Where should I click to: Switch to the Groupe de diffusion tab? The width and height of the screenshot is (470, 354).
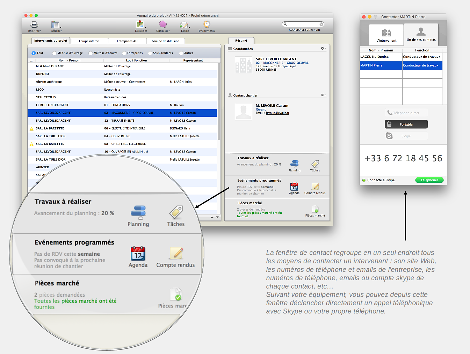click(166, 41)
